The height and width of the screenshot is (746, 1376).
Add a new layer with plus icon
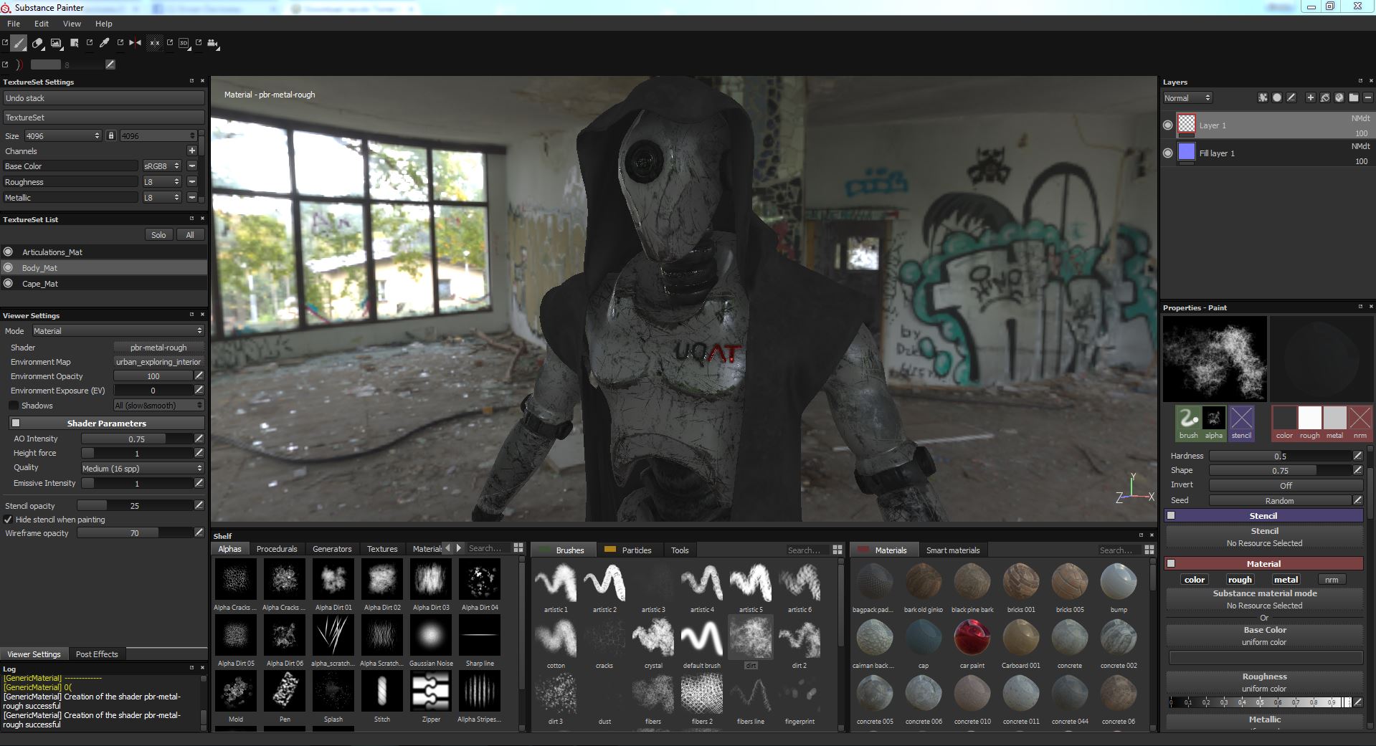tap(1311, 97)
